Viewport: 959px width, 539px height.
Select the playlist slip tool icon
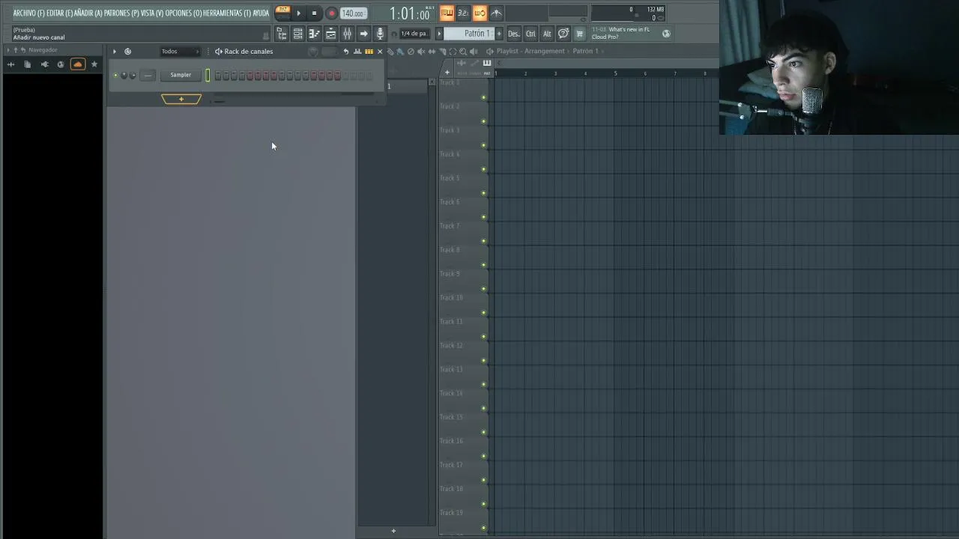(432, 52)
